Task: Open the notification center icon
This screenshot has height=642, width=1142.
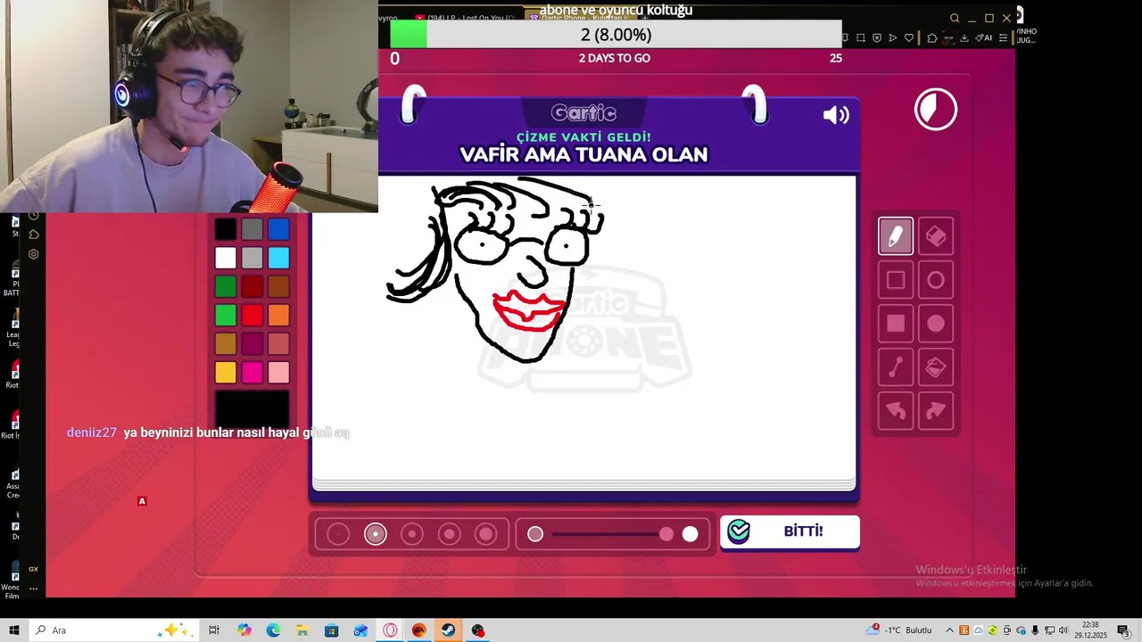Action: [1123, 630]
